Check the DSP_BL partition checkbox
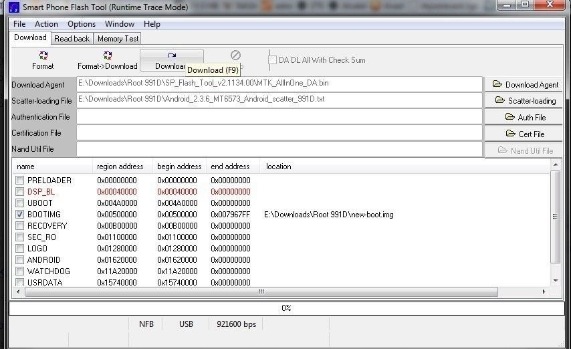571x349 pixels. pos(19,192)
